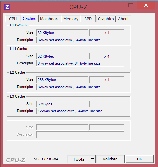Confirm with the OK button

(x=139, y=159)
